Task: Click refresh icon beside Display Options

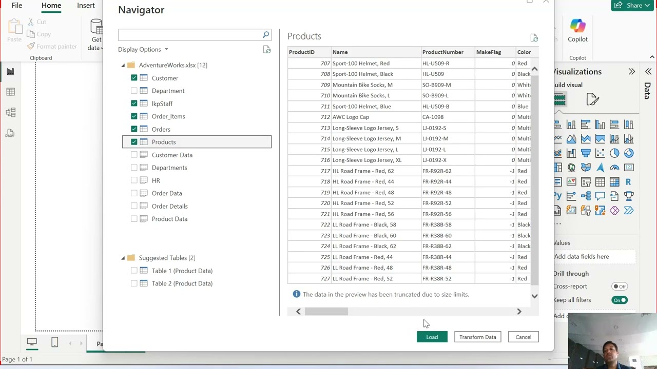Action: click(x=267, y=49)
